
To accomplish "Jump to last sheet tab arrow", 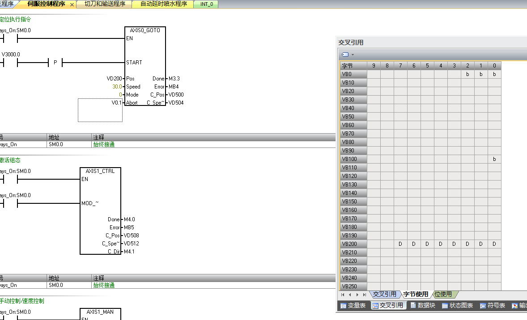I will (x=365, y=295).
